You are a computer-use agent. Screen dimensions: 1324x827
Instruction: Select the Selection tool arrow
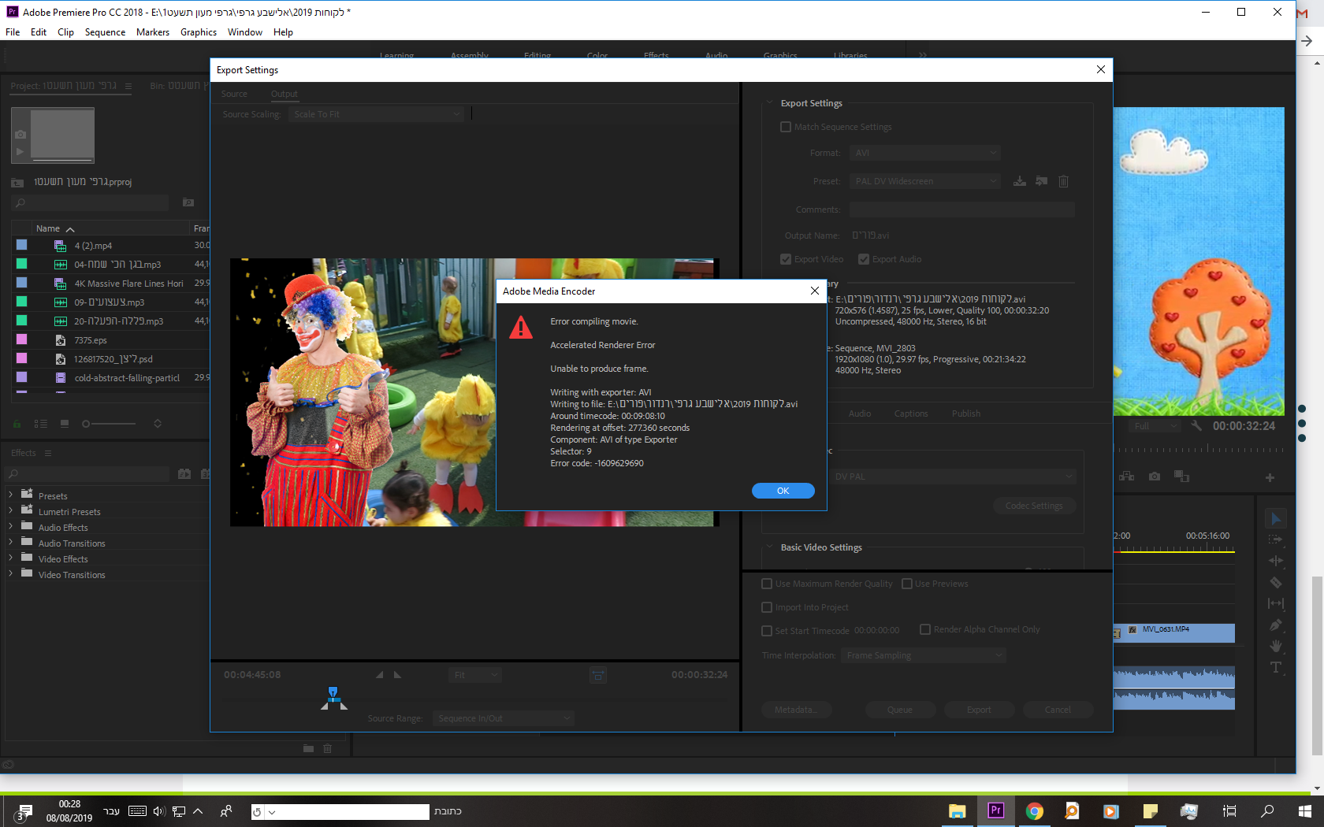pyautogui.click(x=1276, y=518)
